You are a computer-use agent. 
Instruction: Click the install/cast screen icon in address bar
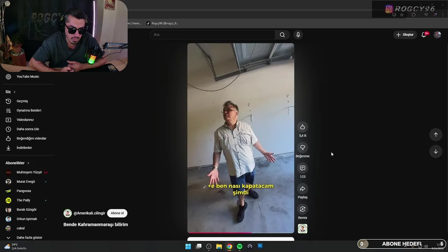pos(394,15)
